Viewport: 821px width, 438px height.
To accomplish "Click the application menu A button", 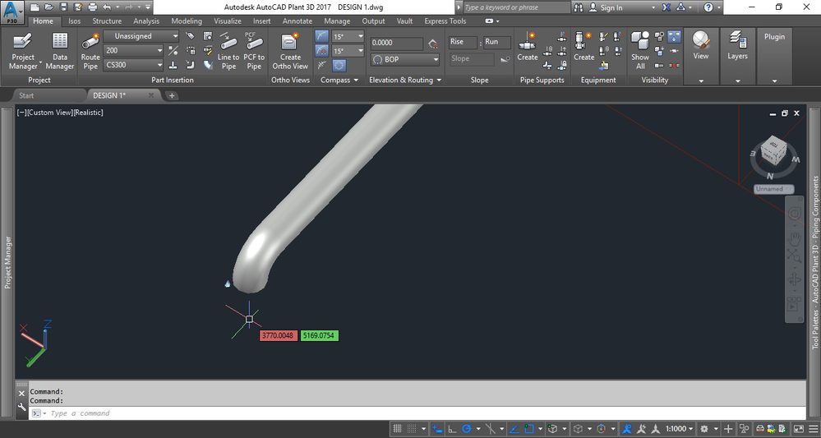I will coord(12,12).
